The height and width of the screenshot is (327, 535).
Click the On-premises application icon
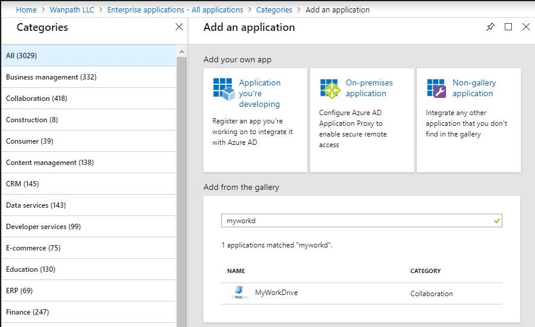tap(330, 88)
